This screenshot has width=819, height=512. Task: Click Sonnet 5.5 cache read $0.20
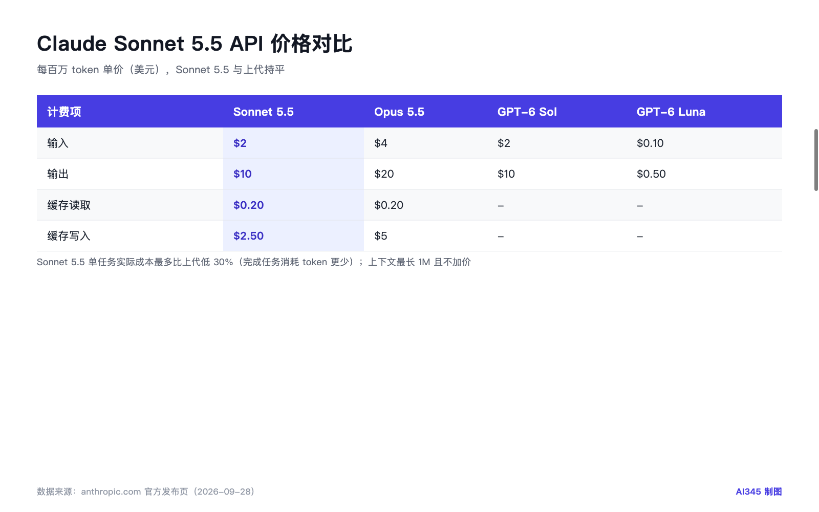[x=248, y=205]
